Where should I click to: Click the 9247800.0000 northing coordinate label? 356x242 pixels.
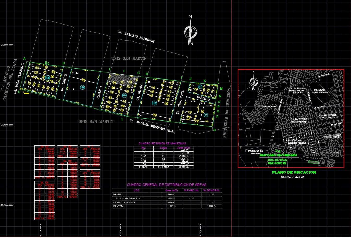click(x=7, y=205)
